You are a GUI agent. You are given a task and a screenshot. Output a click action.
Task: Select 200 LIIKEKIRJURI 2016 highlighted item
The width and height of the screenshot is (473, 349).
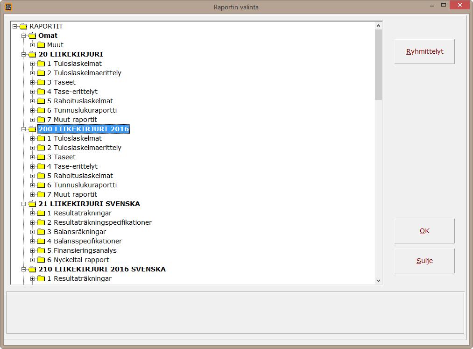[x=84, y=129]
